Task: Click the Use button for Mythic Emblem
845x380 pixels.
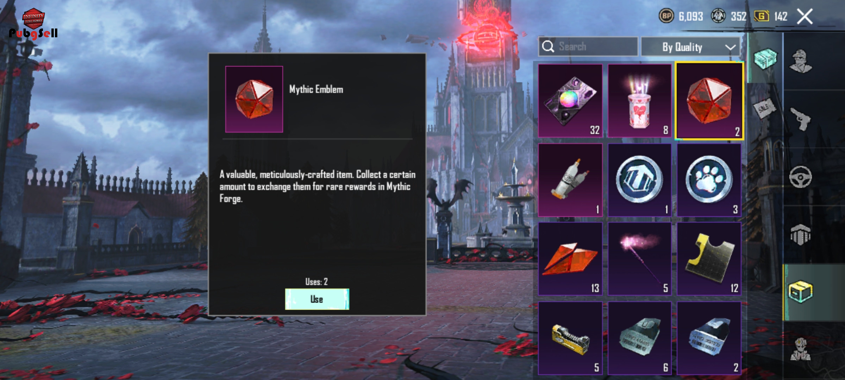Action: [x=317, y=299]
